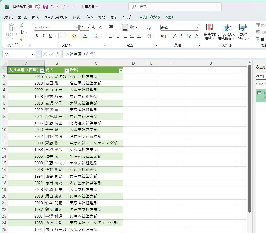Toggle bold formatting
This screenshot has width=266, height=233.
[x=37, y=36]
